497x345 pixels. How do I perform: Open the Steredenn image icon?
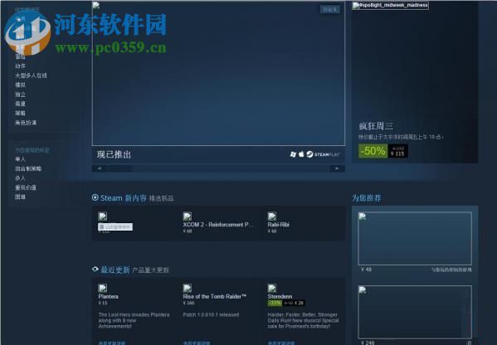pos(272,288)
